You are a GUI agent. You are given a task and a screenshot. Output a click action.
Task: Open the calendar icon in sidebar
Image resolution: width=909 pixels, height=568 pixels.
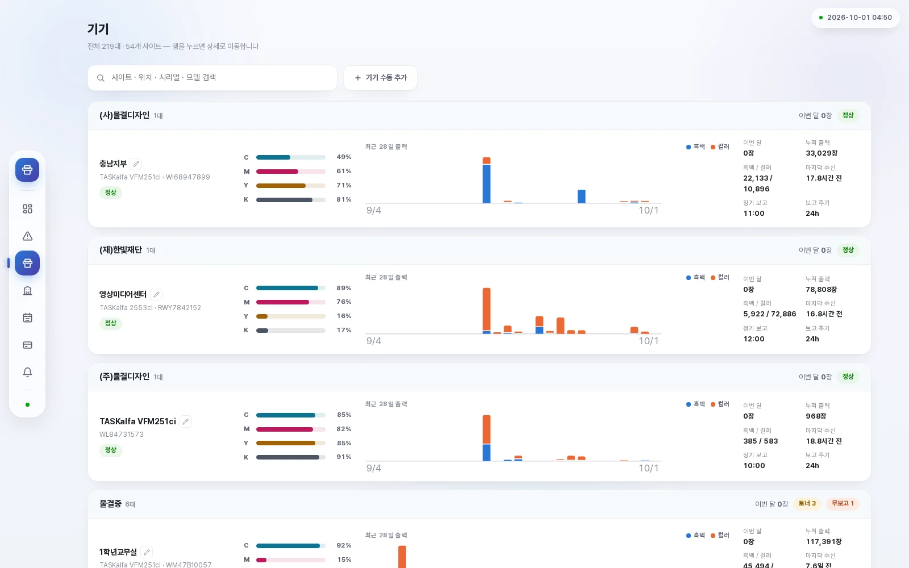coord(27,318)
